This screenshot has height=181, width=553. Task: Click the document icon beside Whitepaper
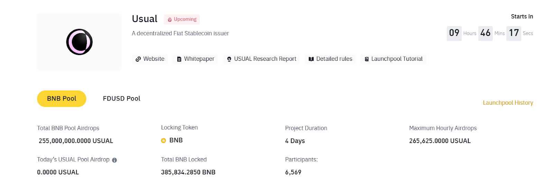click(x=179, y=59)
